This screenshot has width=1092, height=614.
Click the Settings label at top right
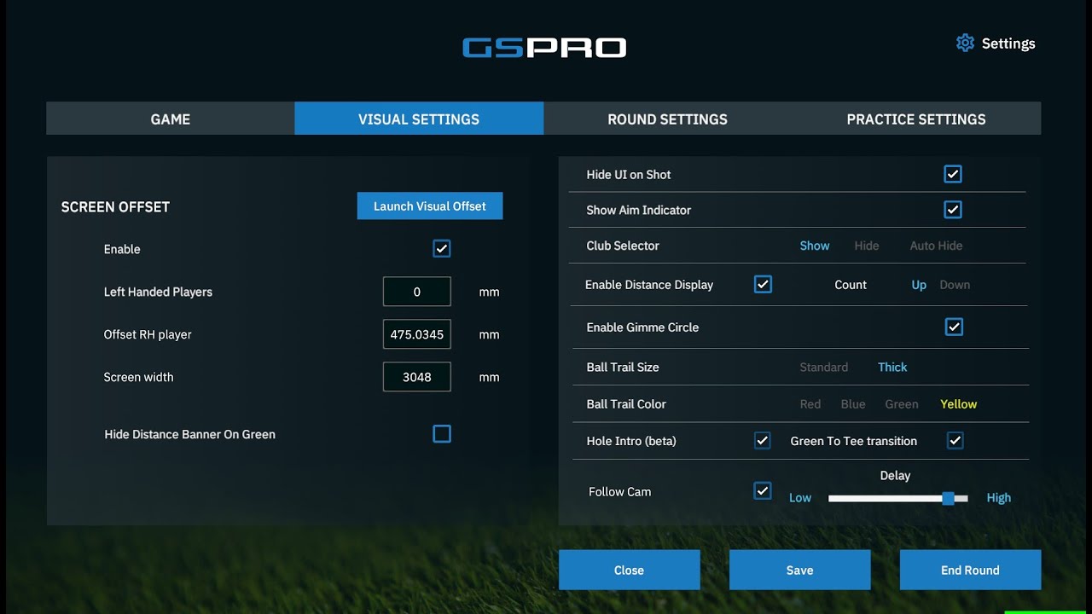tap(1008, 43)
